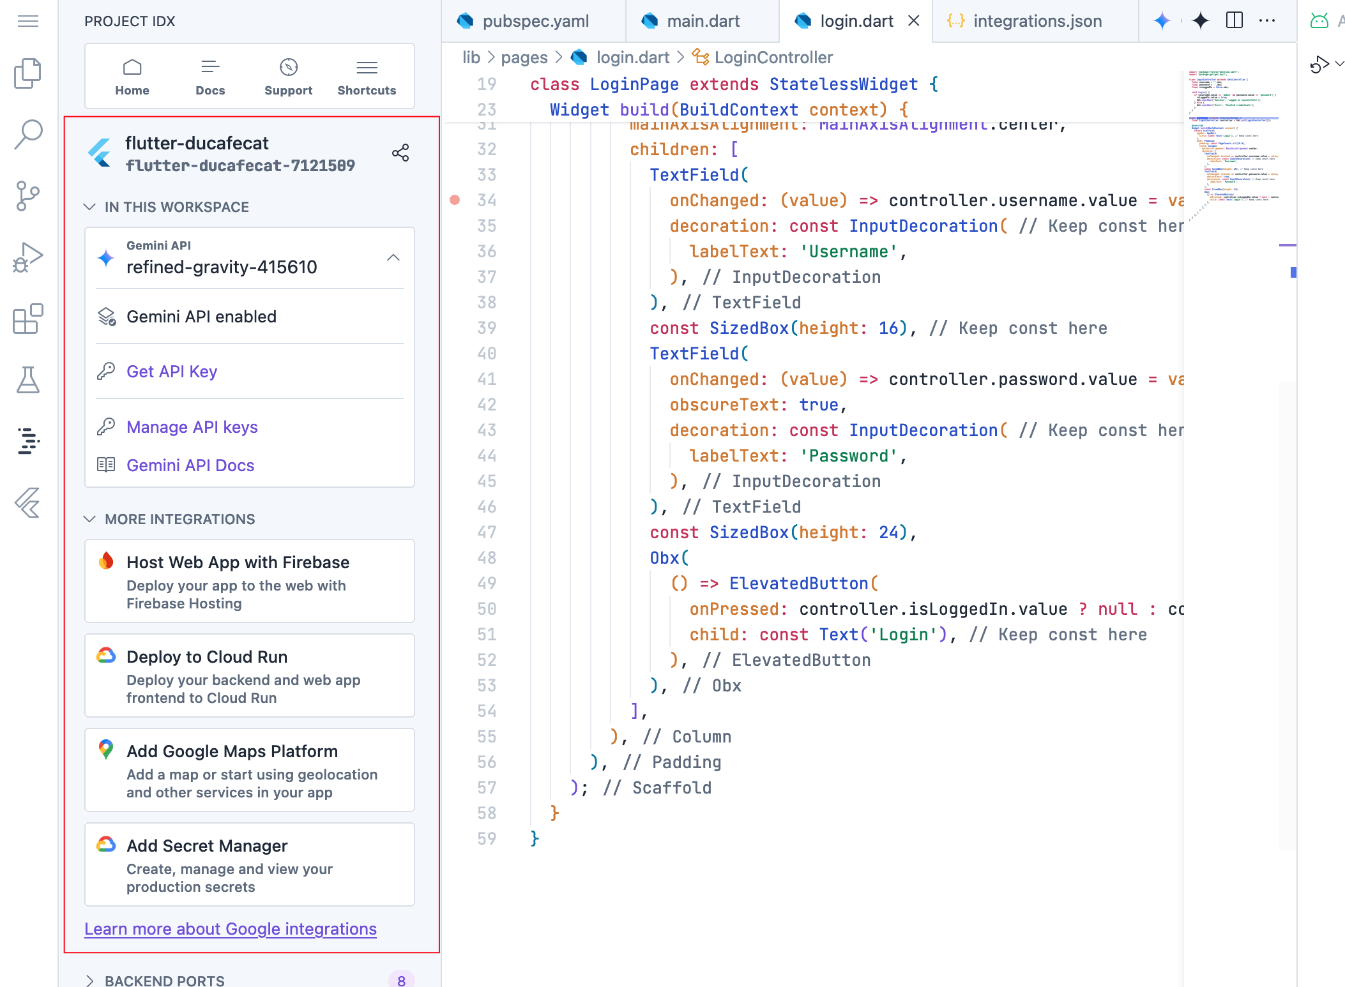Open Run and Debug icon
This screenshot has width=1345, height=987.
(x=27, y=257)
